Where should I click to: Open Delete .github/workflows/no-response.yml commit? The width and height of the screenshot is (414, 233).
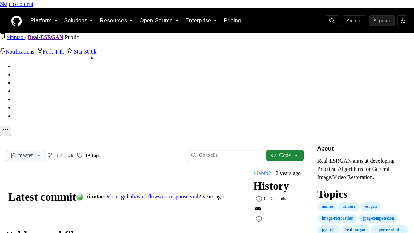pyautogui.click(x=151, y=197)
